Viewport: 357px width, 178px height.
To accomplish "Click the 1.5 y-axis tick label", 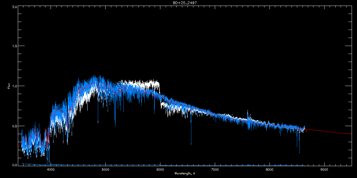I will coord(14,46).
